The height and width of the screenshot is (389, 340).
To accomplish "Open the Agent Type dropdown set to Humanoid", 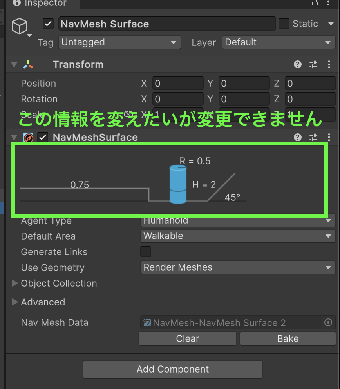I will (x=237, y=220).
